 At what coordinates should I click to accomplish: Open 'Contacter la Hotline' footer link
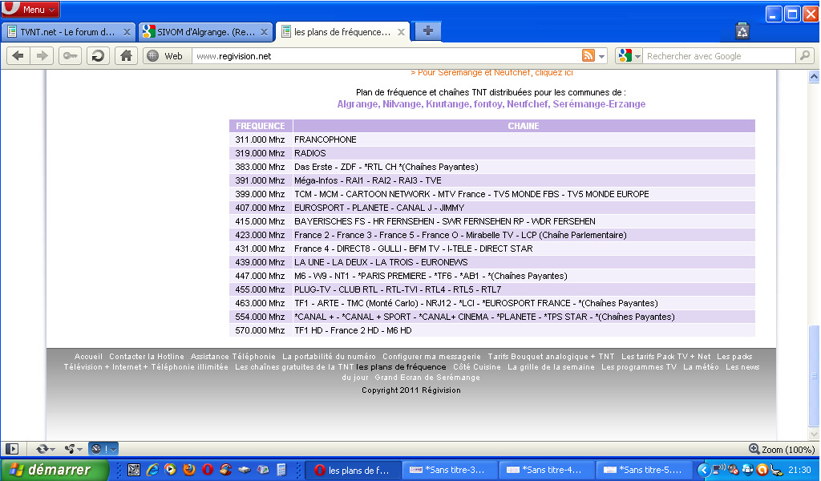(x=147, y=357)
